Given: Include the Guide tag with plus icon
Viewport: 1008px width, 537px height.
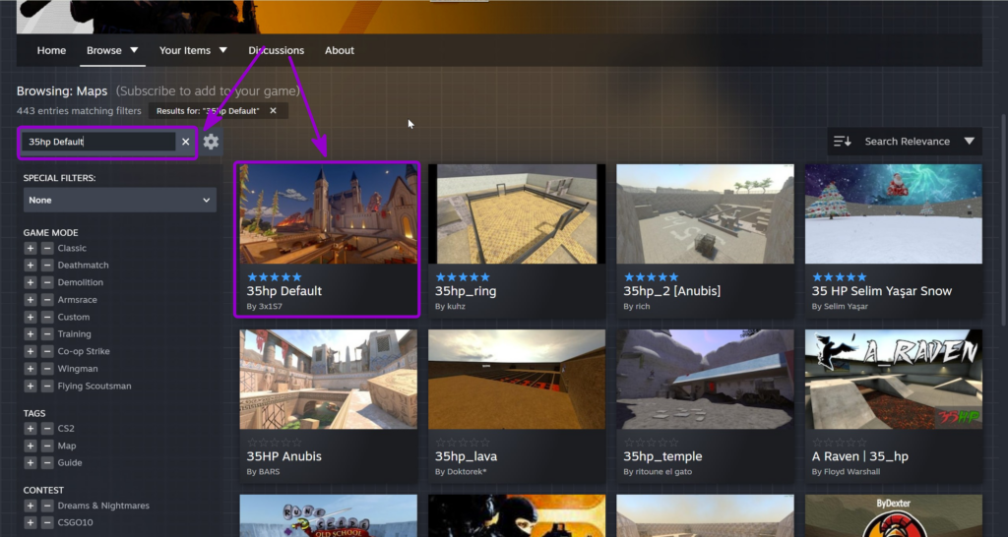Looking at the screenshot, I should click(x=31, y=462).
